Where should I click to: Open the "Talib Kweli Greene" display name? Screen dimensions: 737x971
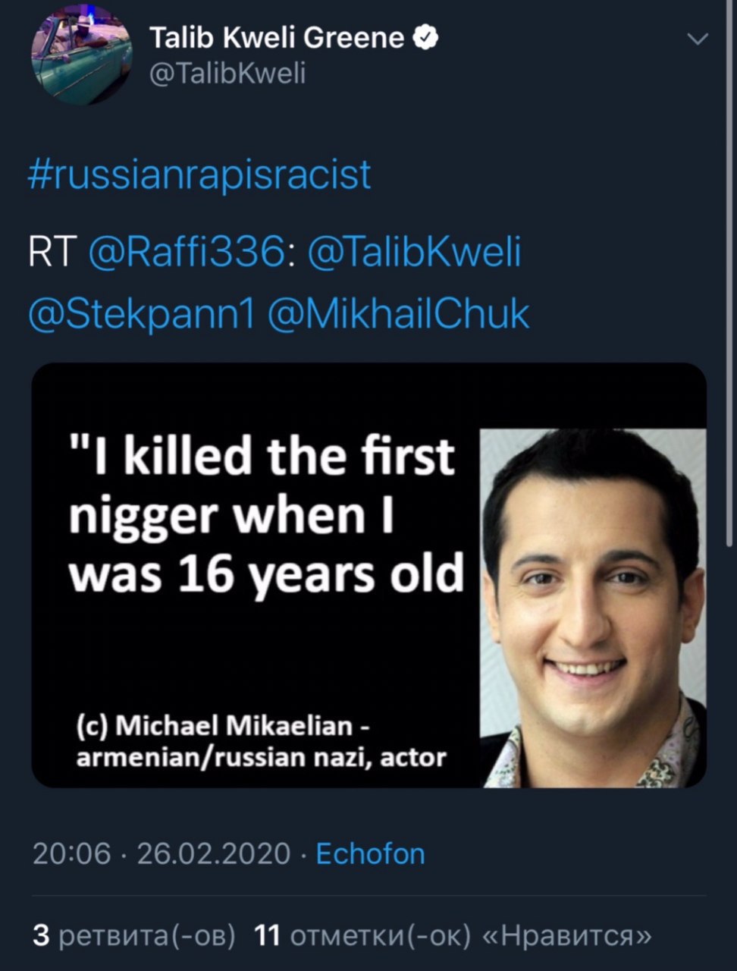pyautogui.click(x=277, y=37)
